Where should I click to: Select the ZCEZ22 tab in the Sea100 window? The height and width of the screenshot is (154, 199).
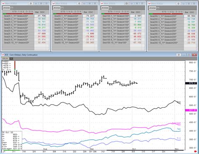click(x=105, y=8)
